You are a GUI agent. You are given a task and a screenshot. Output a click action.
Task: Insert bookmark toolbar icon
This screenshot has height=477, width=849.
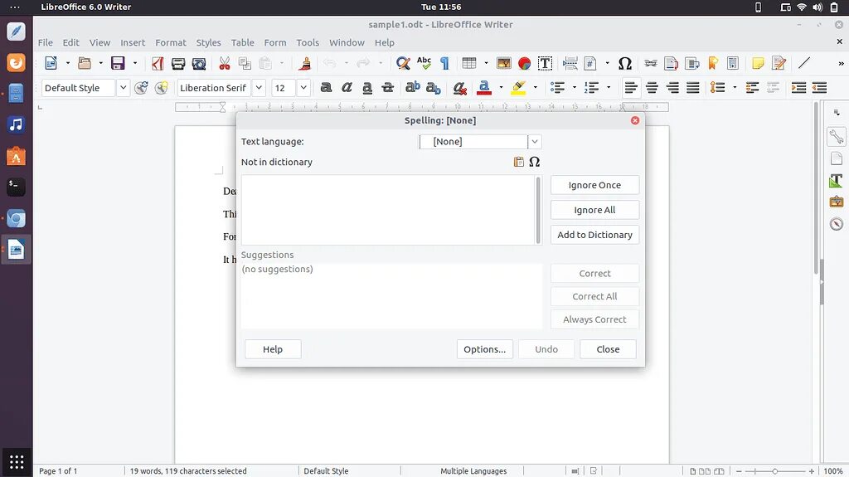pyautogui.click(x=712, y=63)
